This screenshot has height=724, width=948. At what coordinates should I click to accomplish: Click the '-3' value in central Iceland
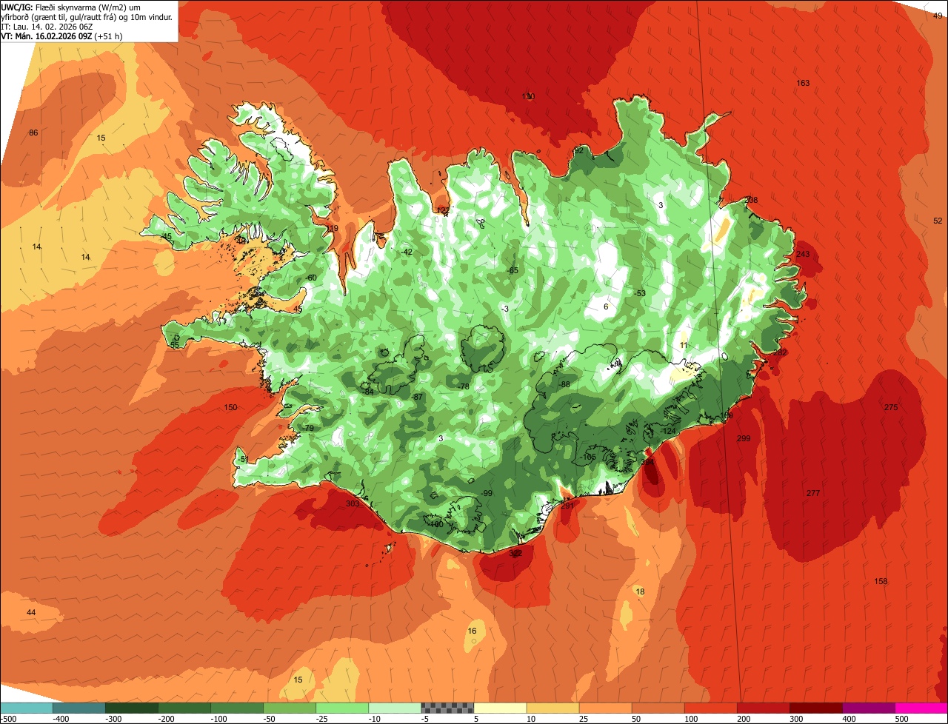point(505,309)
